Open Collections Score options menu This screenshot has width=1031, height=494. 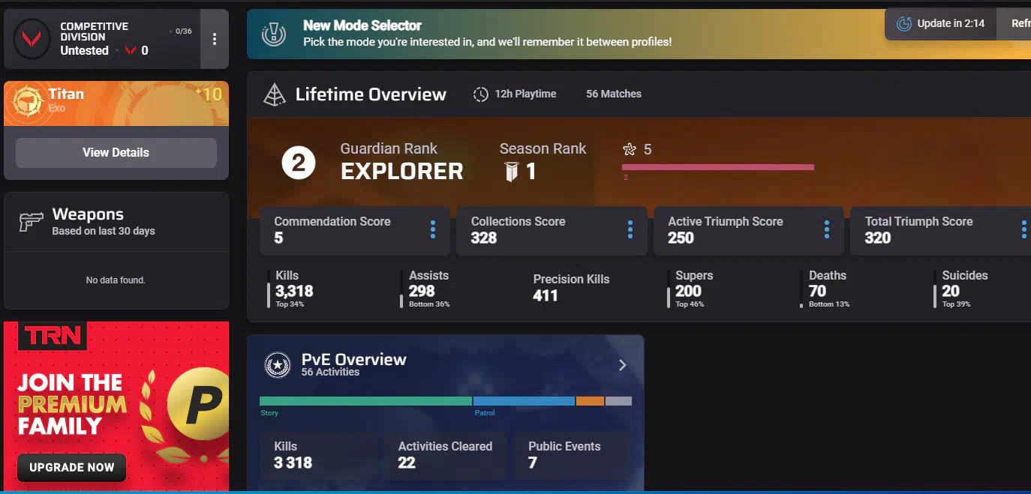pos(630,230)
